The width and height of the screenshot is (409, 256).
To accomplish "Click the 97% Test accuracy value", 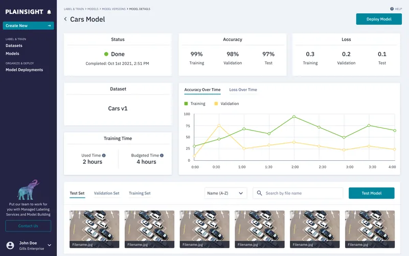I will (x=268, y=54).
